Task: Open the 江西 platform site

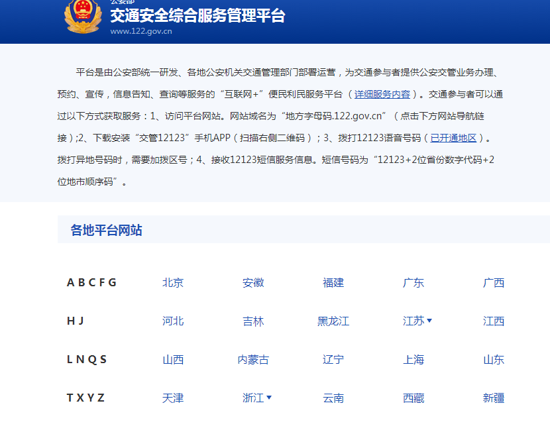Action: (494, 321)
